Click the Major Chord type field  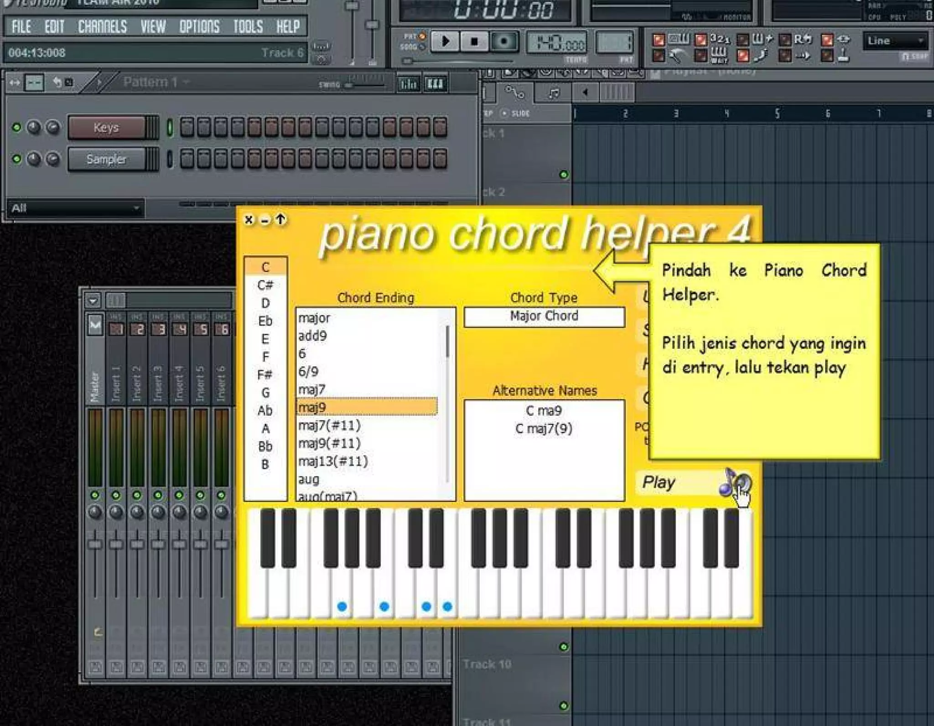point(544,316)
